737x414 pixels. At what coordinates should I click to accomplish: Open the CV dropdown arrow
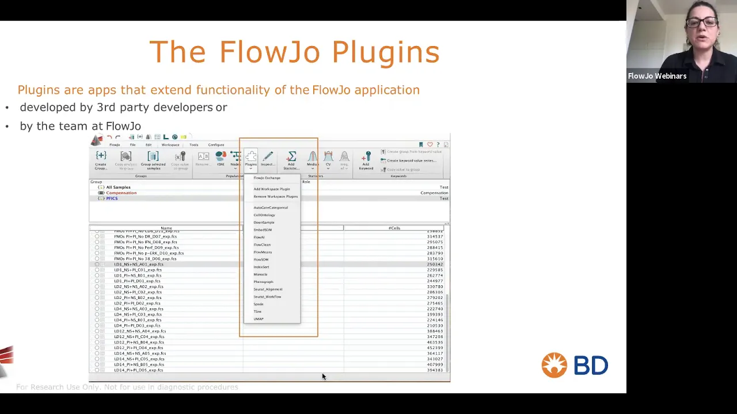328,168
